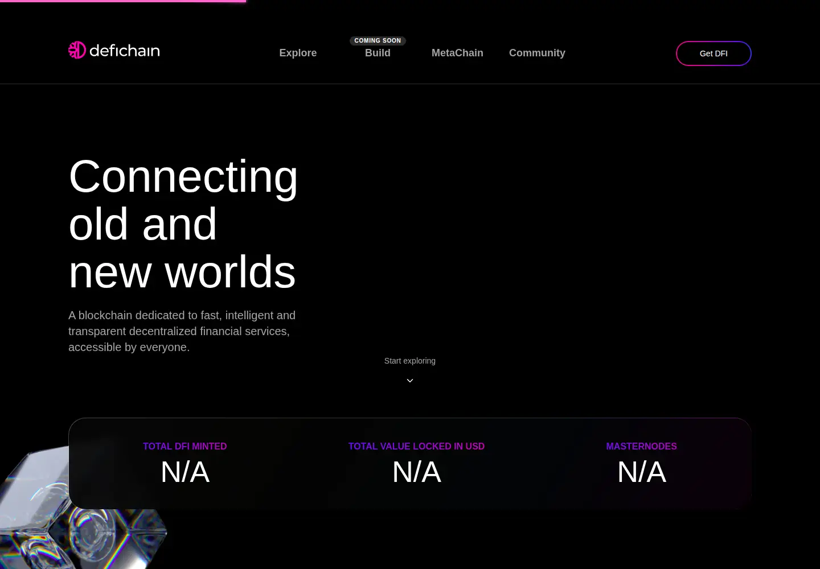820x569 pixels.
Task: Click the N/A value under Total DFI Minted
Action: coord(184,472)
